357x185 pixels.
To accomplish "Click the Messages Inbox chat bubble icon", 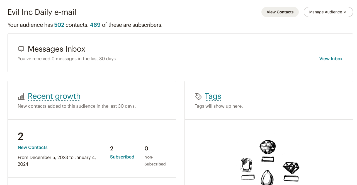I will pos(21,49).
